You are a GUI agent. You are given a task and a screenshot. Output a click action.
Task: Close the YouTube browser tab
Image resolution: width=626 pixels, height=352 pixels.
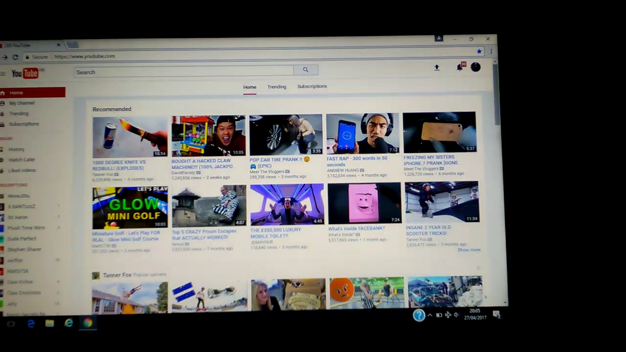click(58, 45)
